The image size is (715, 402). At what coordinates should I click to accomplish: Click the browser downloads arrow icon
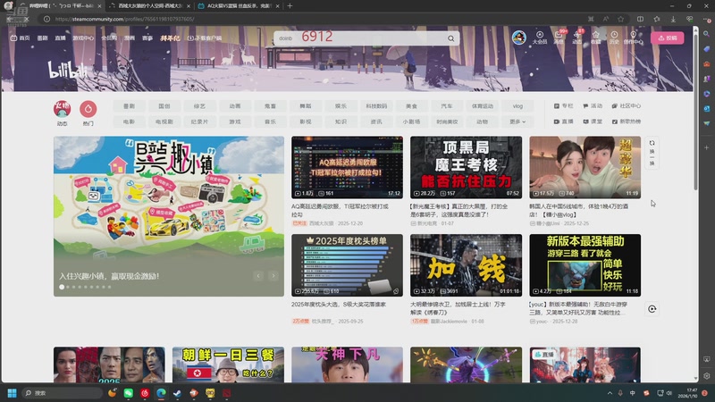[x=673, y=19]
